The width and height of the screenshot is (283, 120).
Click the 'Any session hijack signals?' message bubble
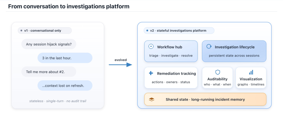coord(49,44)
